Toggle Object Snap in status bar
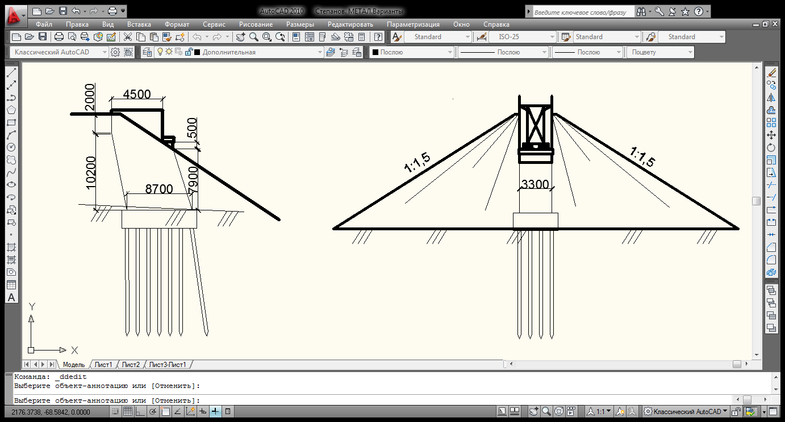This screenshot has width=785, height=422. click(165, 411)
